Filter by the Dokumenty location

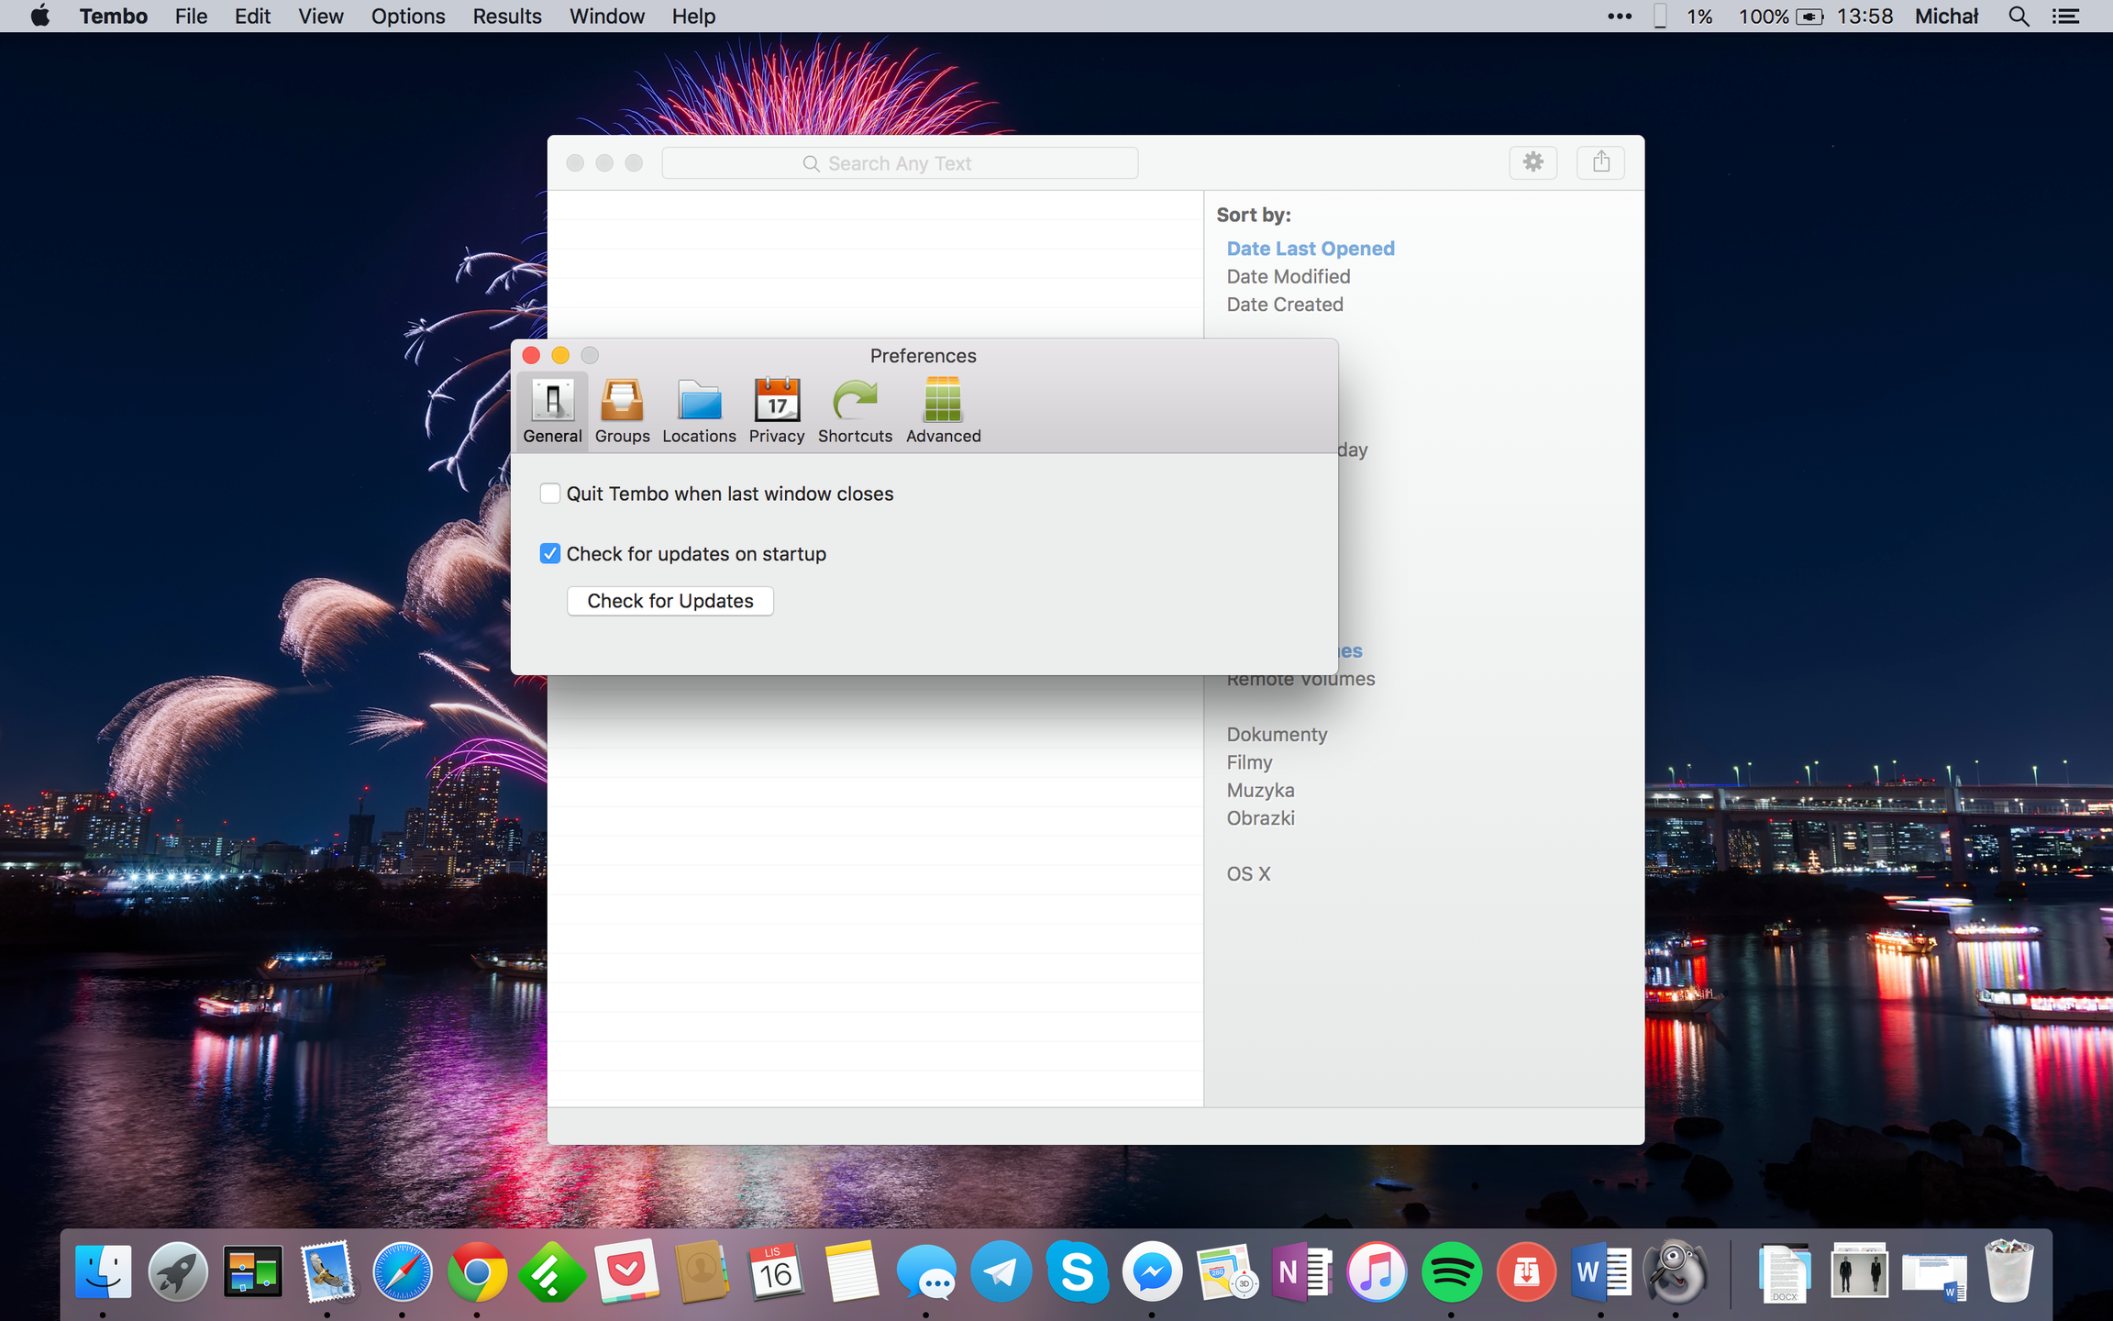click(x=1277, y=734)
